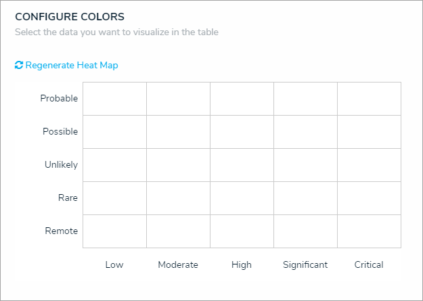Screen dimensions: 423x301
Task: Choose the Unlikely / Critical heat map cell
Action: [369, 165]
